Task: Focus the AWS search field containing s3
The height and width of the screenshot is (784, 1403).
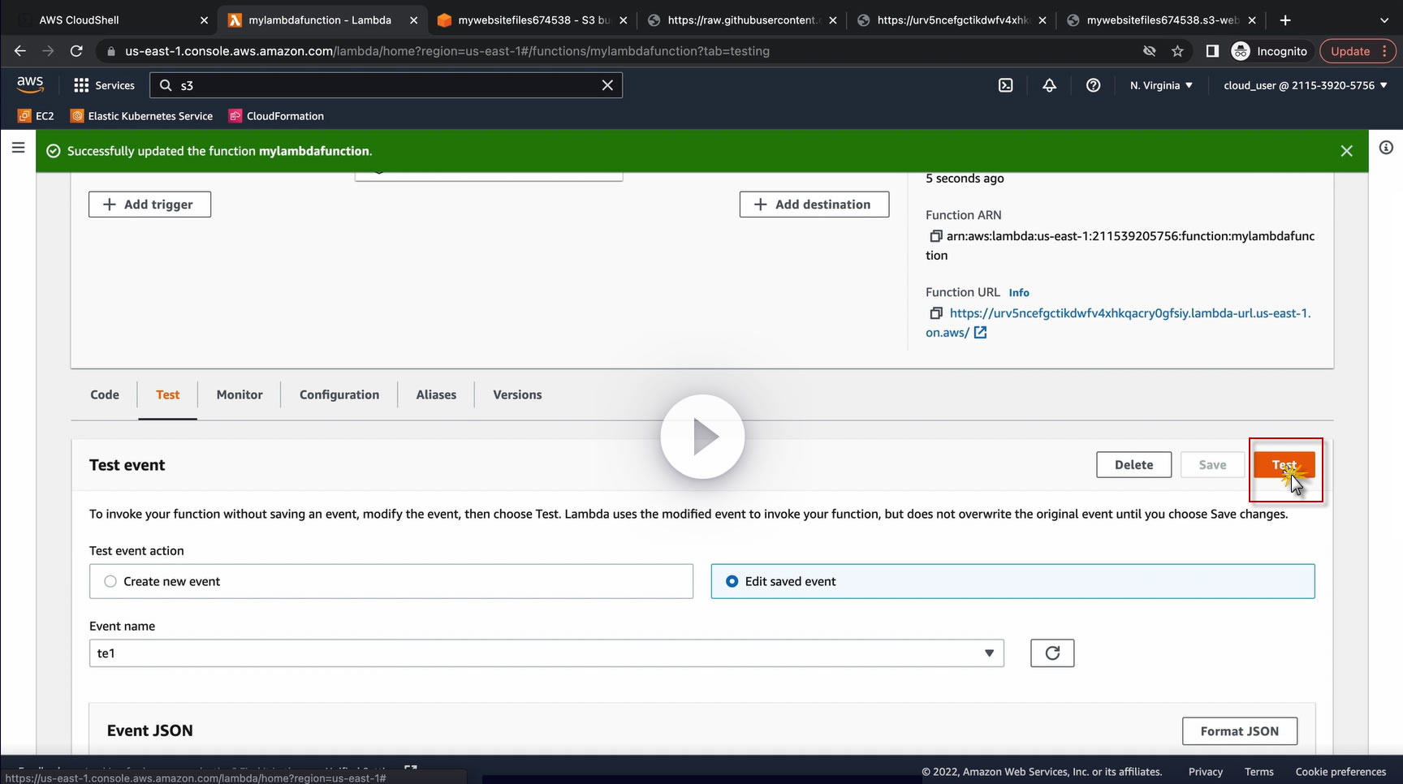Action: click(386, 85)
